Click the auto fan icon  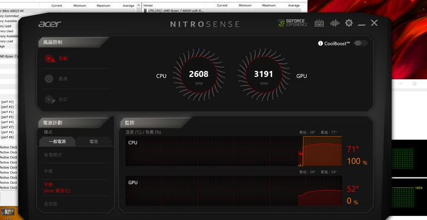pyautogui.click(x=50, y=59)
